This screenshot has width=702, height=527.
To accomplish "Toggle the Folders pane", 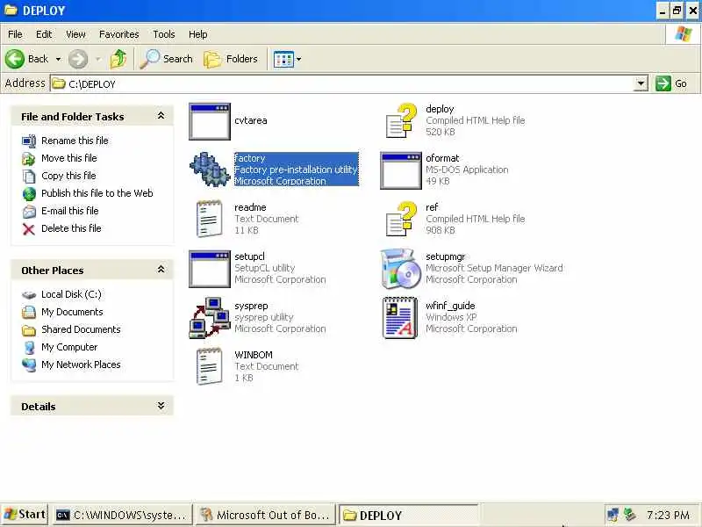I will pyautogui.click(x=231, y=59).
